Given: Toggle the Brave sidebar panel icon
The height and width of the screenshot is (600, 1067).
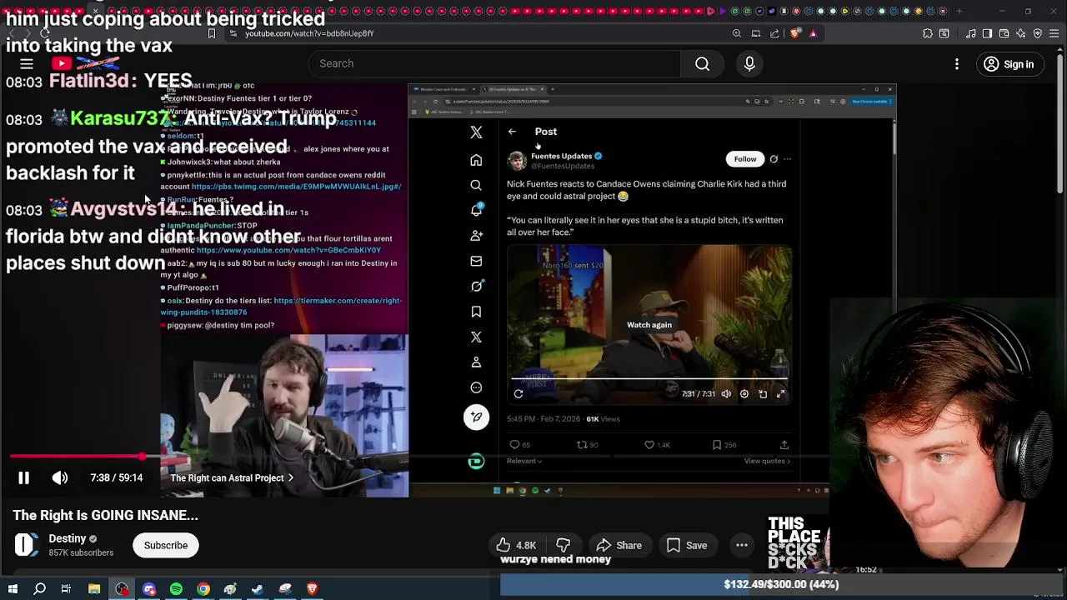Looking at the screenshot, I should click(x=987, y=33).
